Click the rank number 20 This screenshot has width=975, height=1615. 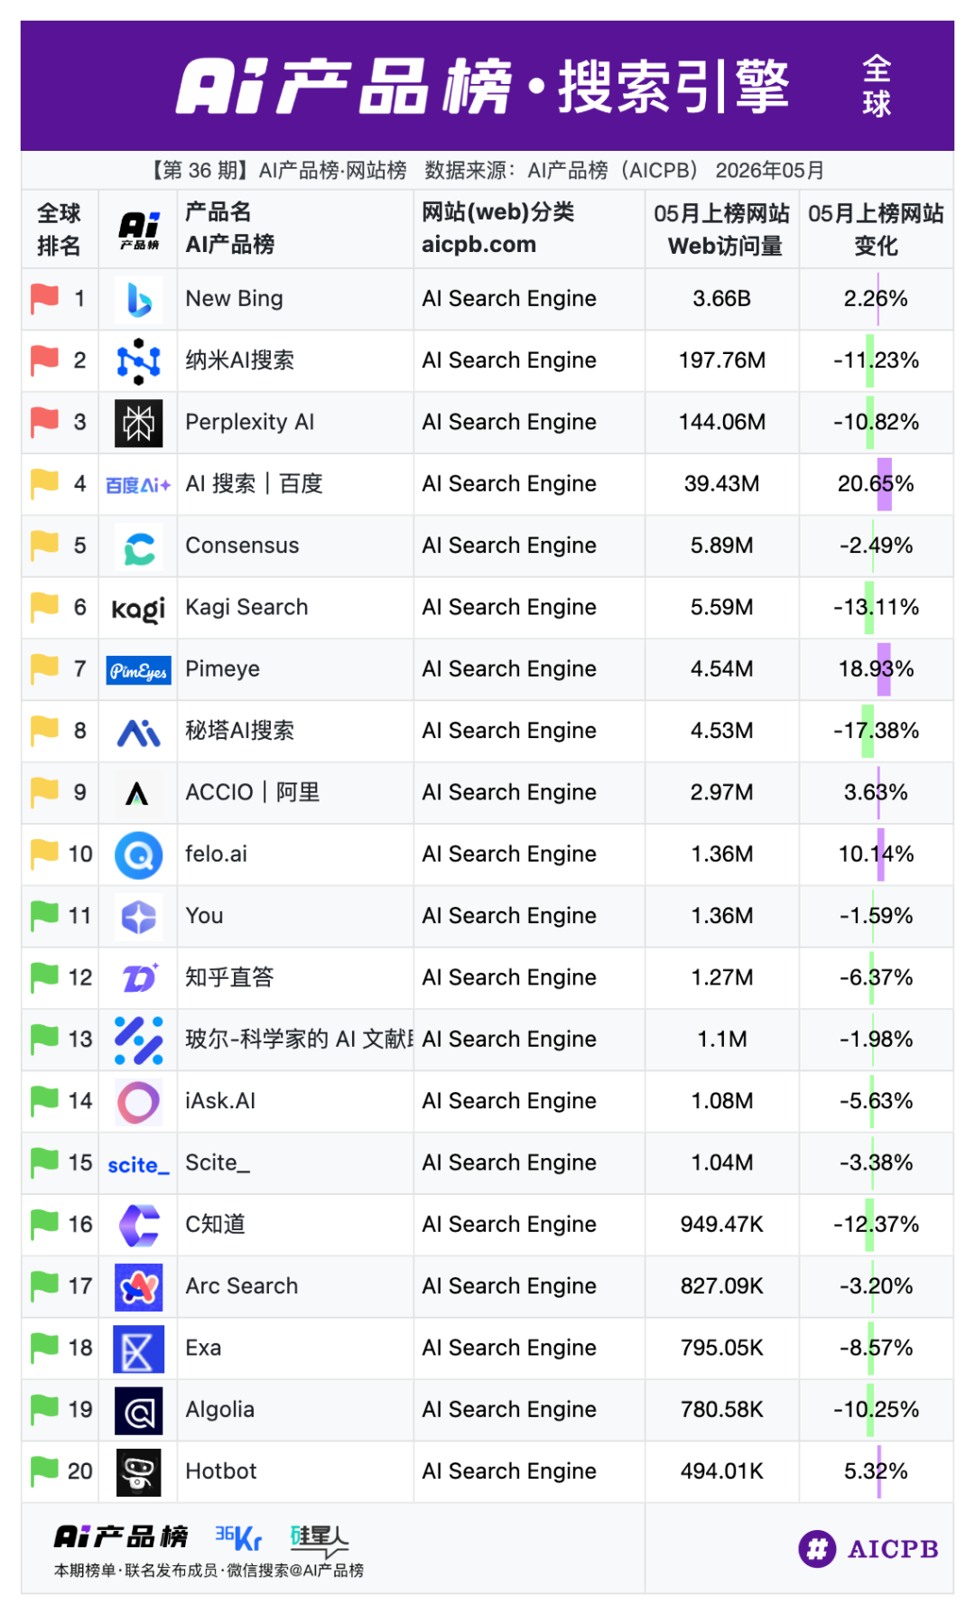[x=80, y=1471]
